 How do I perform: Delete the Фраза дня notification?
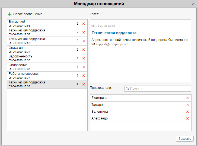[84, 50]
